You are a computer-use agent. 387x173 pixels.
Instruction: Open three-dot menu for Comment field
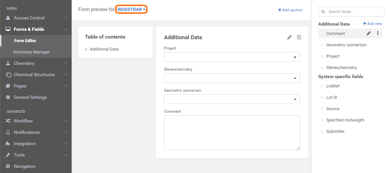(378, 33)
